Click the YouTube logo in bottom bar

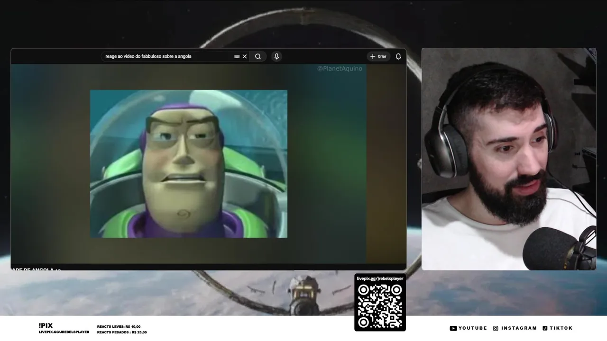coord(453,328)
